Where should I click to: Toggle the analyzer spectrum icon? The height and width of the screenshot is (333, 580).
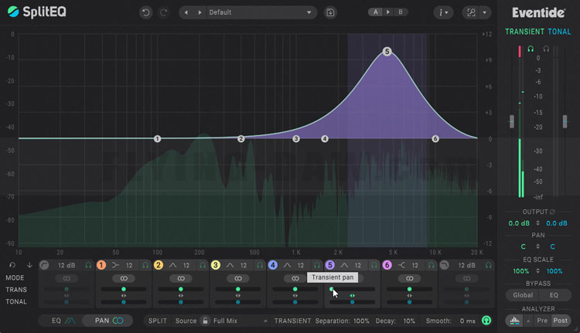pyautogui.click(x=514, y=321)
